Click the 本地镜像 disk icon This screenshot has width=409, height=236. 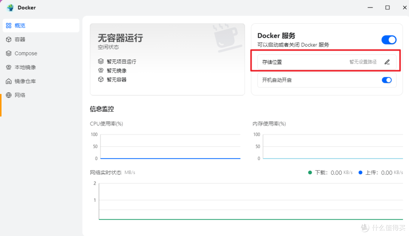(9, 67)
